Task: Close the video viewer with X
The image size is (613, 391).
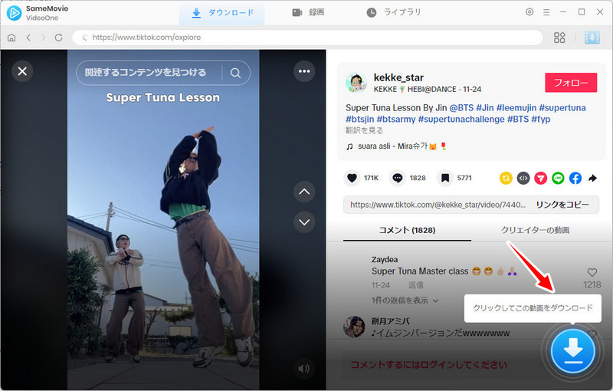Action: click(22, 71)
